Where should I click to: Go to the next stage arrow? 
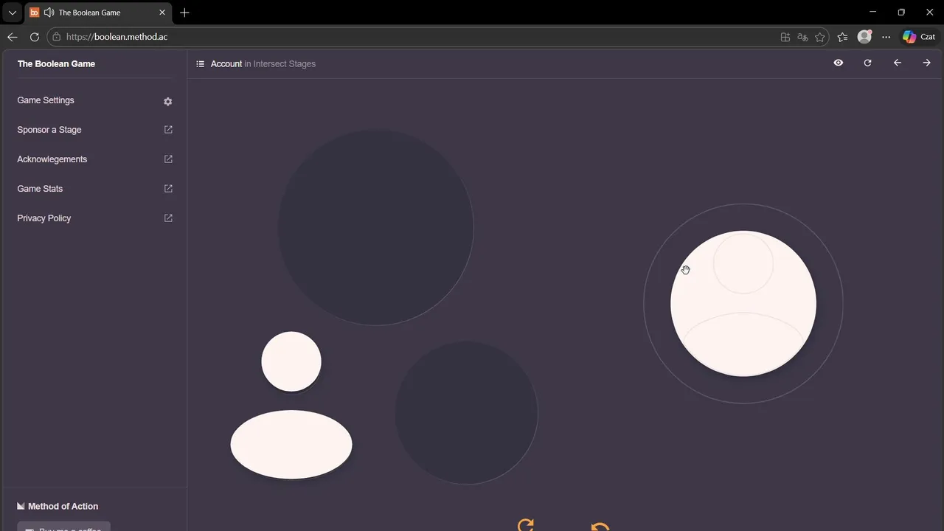[x=927, y=63]
